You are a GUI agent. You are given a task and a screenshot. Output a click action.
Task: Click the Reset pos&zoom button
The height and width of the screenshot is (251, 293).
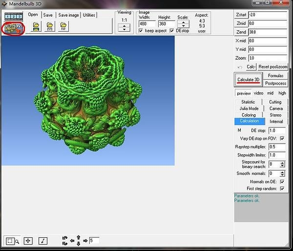click(273, 66)
